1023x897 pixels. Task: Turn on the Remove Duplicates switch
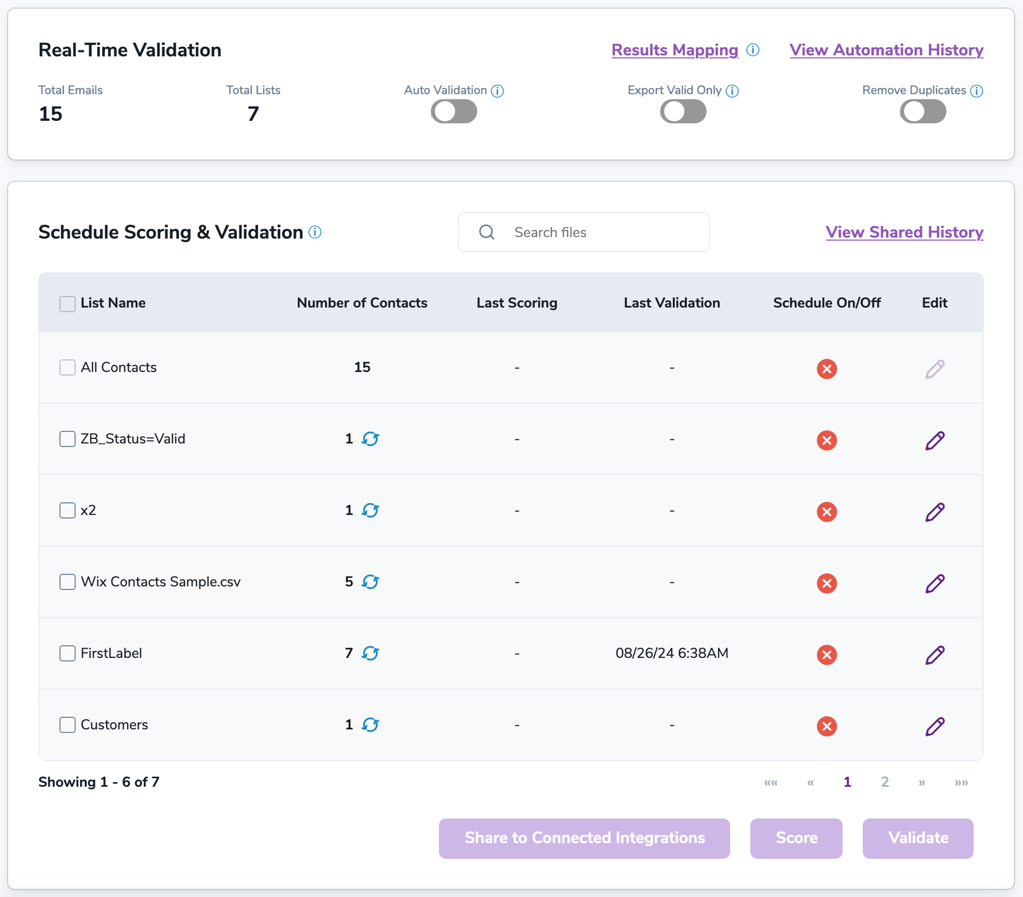(x=923, y=112)
